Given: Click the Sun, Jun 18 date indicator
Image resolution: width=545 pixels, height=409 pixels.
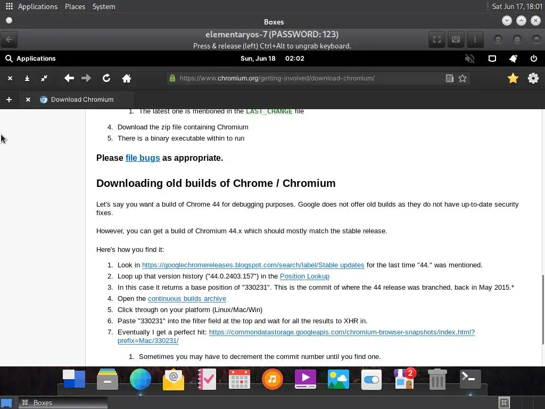Looking at the screenshot, I should [258, 59].
